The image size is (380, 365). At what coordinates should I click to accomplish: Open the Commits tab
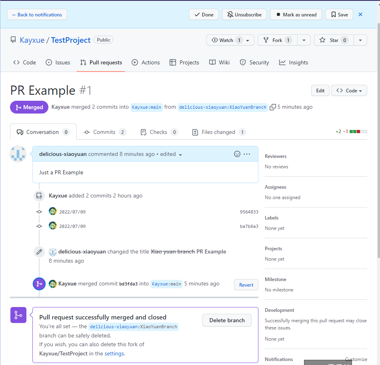coord(105,132)
